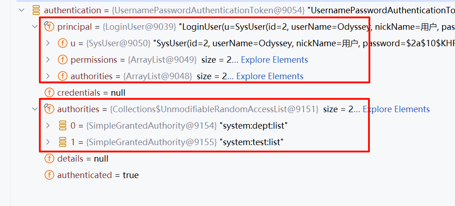Click the details field icon
This screenshot has height=206, width=455.
click(49, 159)
